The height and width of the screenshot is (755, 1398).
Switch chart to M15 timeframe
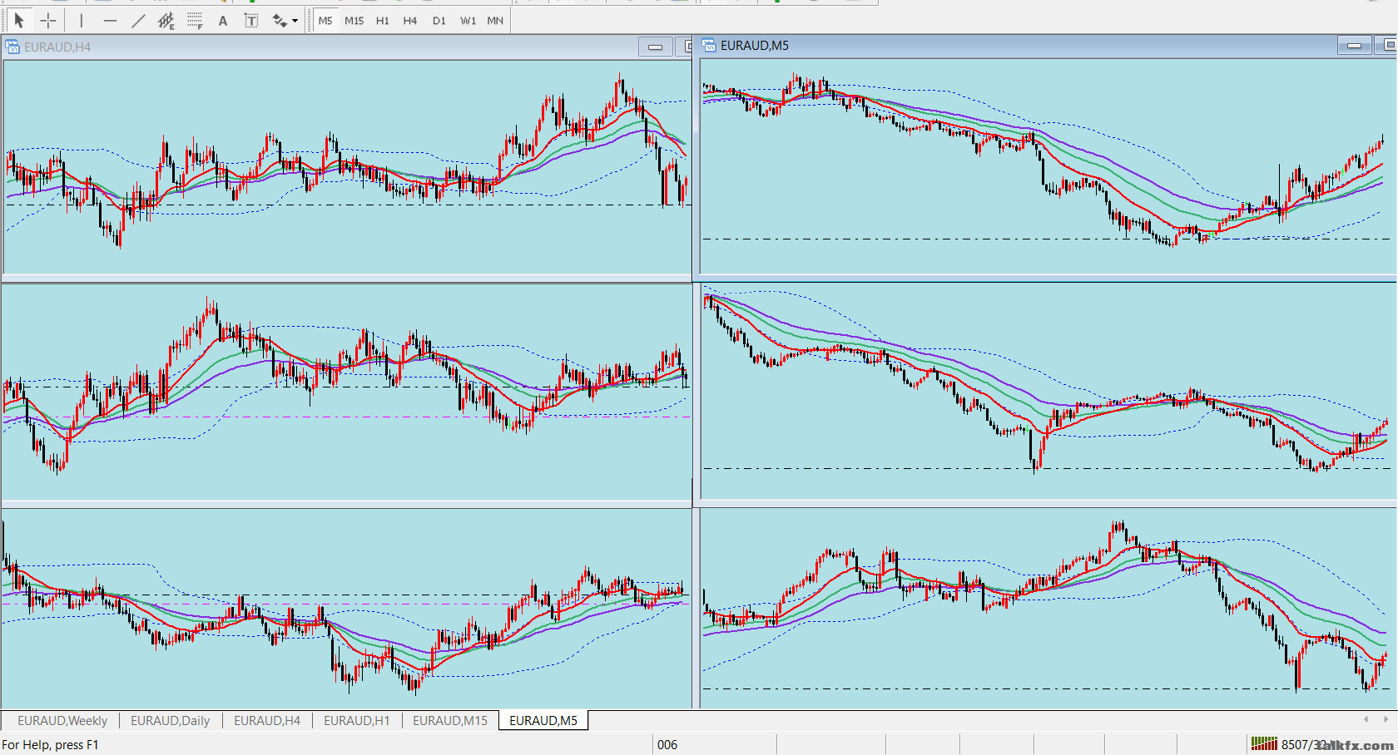tap(354, 21)
